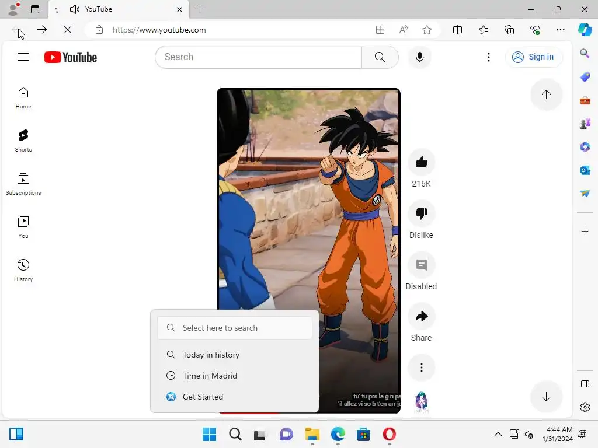The width and height of the screenshot is (598, 448).
Task: Open the Edge profile icon
Action: [x=13, y=9]
